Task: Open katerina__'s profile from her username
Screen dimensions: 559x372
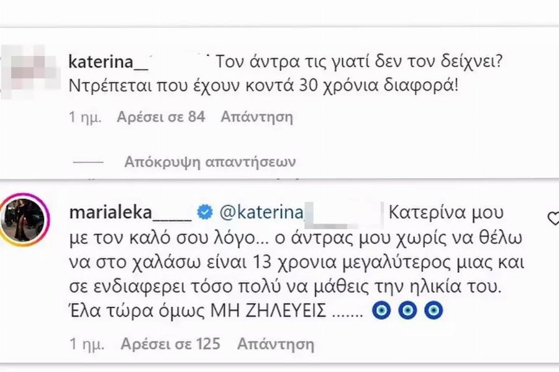Action: pyautogui.click(x=109, y=61)
